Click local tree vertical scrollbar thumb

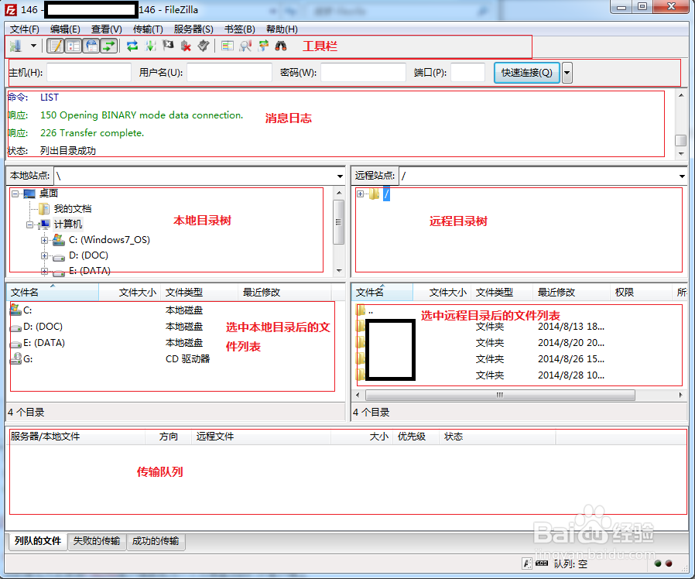[x=339, y=222]
